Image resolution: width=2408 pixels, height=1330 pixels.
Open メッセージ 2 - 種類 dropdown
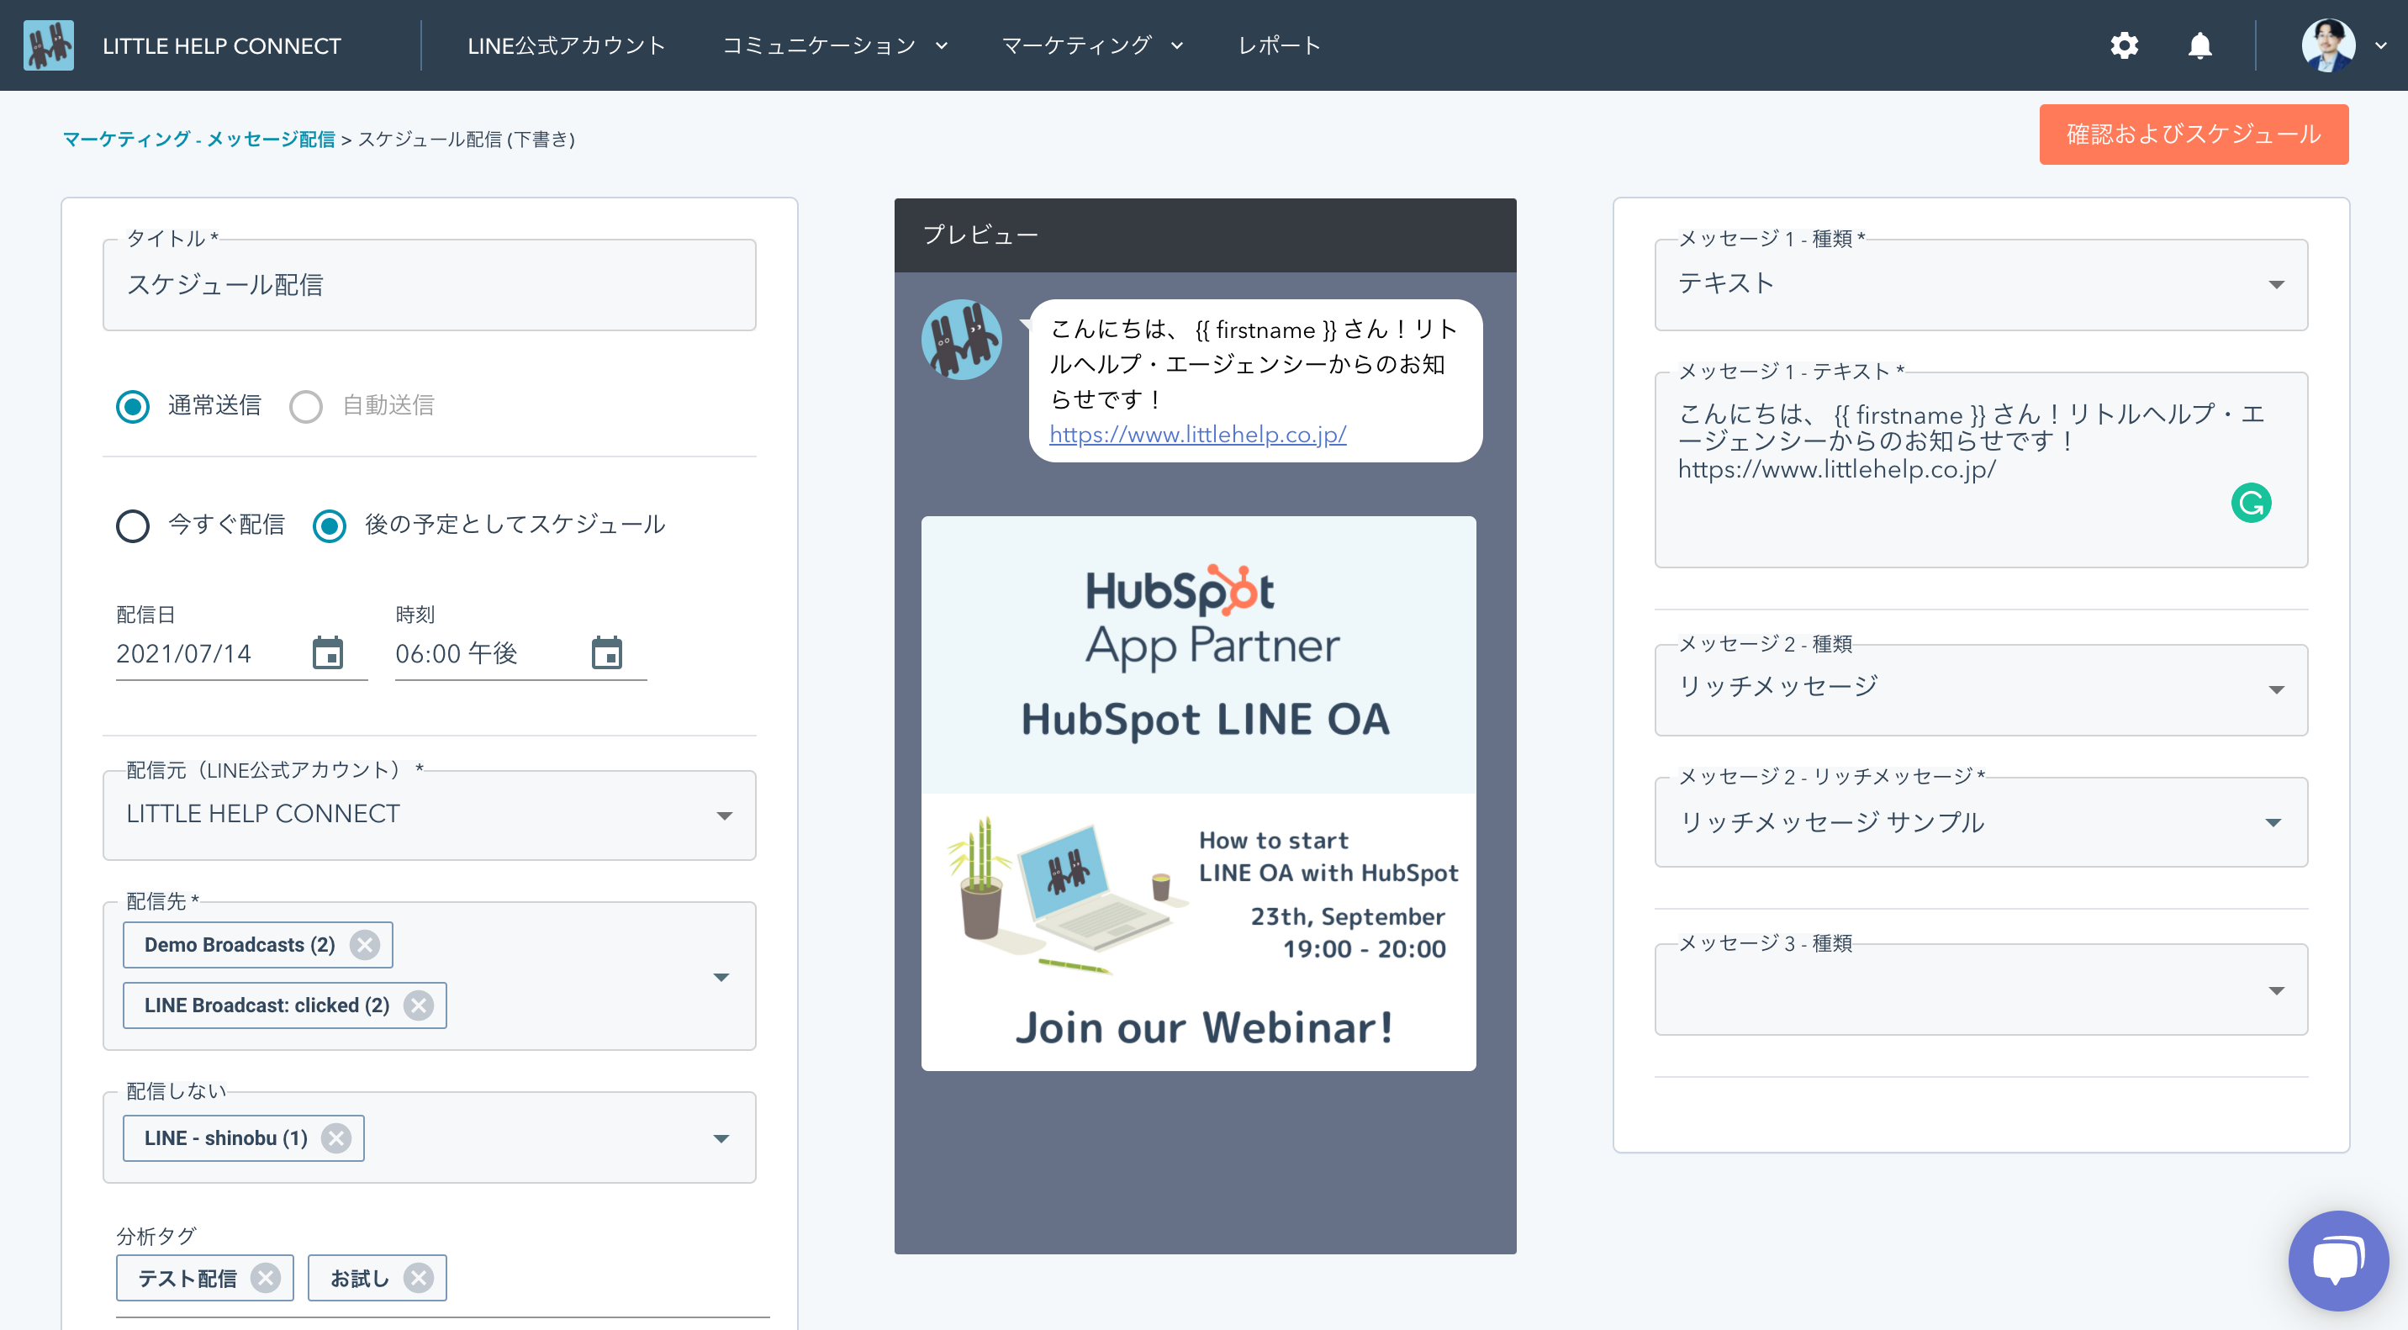point(1981,689)
